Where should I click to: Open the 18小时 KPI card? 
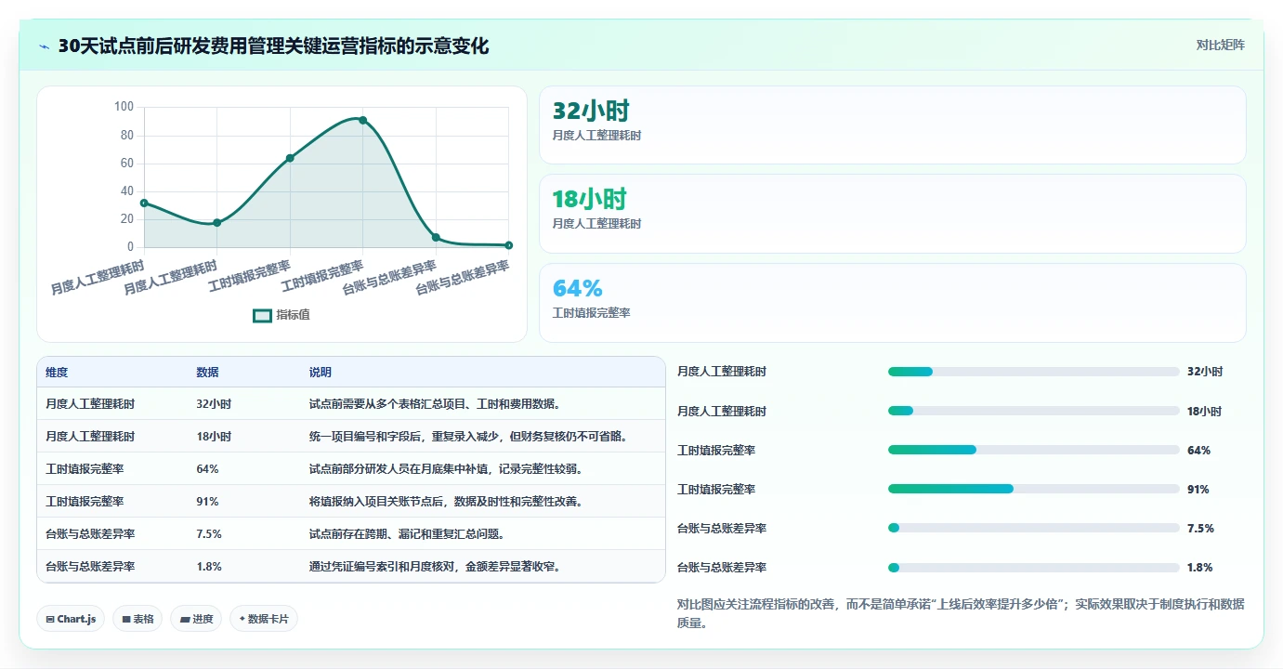pos(893,214)
